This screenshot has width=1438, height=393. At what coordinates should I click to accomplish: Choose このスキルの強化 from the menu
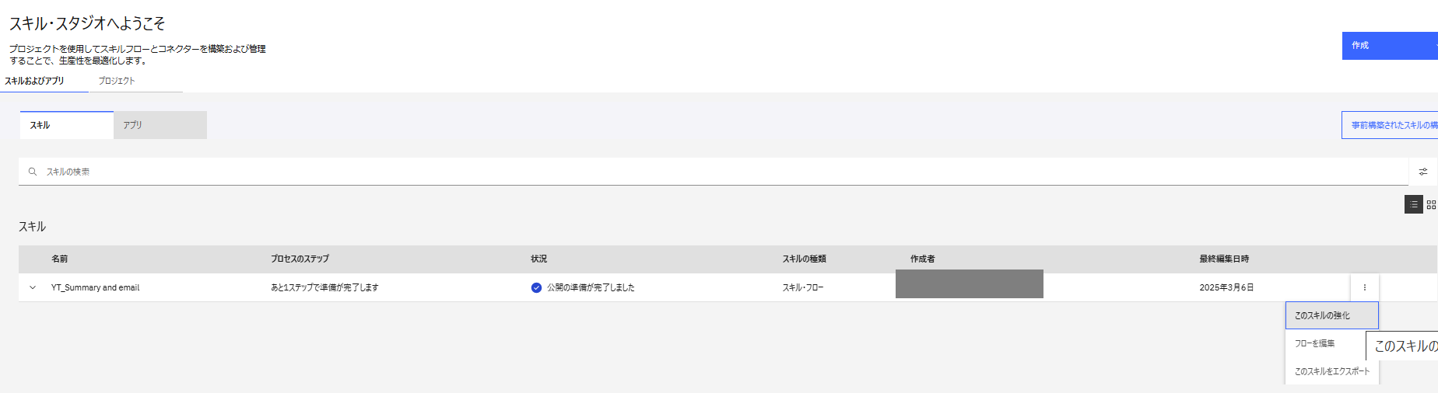[x=1331, y=315]
